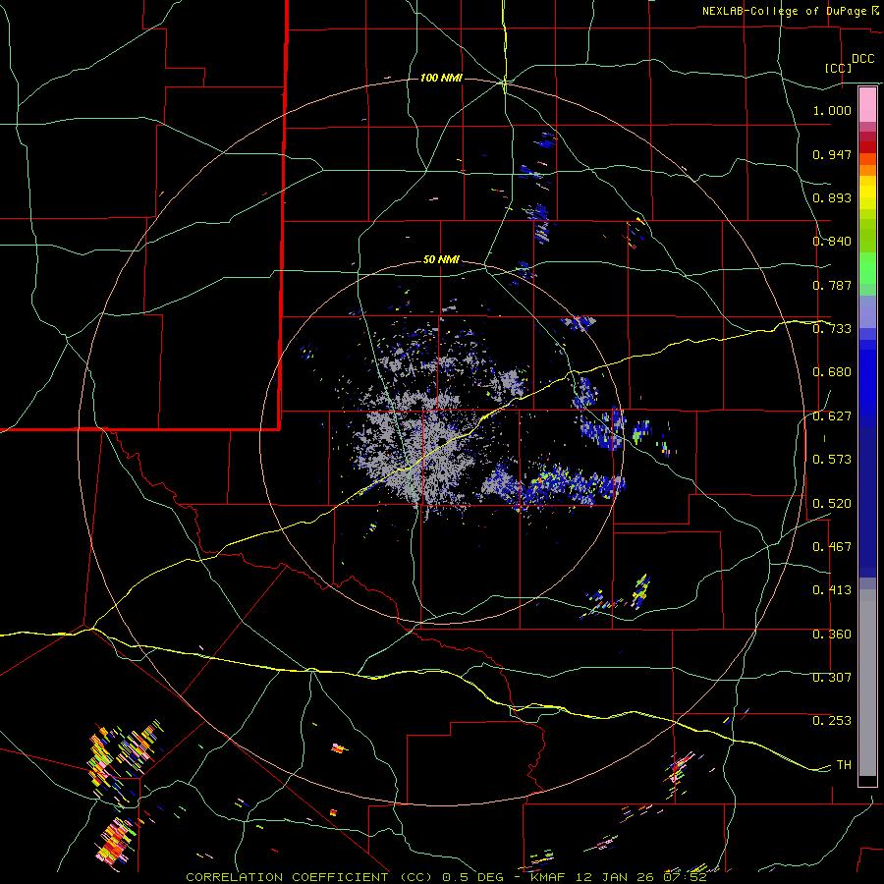This screenshot has height=884, width=884.
Task: Click the DCC label above color bar
Action: click(x=863, y=59)
